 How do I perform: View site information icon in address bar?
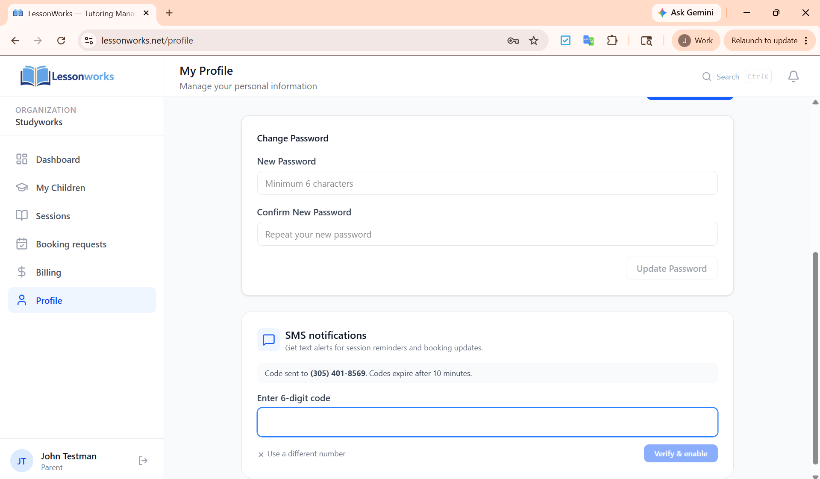(89, 41)
